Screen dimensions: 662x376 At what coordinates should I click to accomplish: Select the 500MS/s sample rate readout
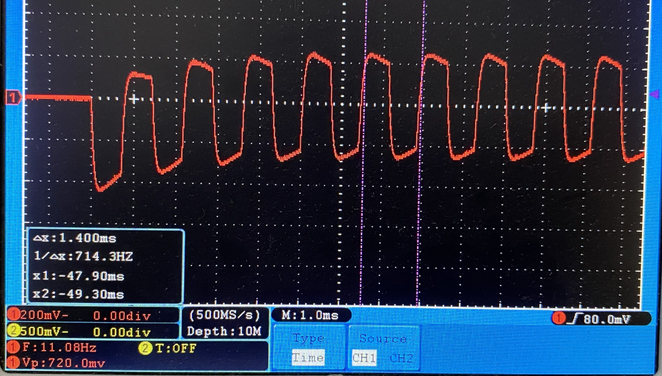pos(224,315)
